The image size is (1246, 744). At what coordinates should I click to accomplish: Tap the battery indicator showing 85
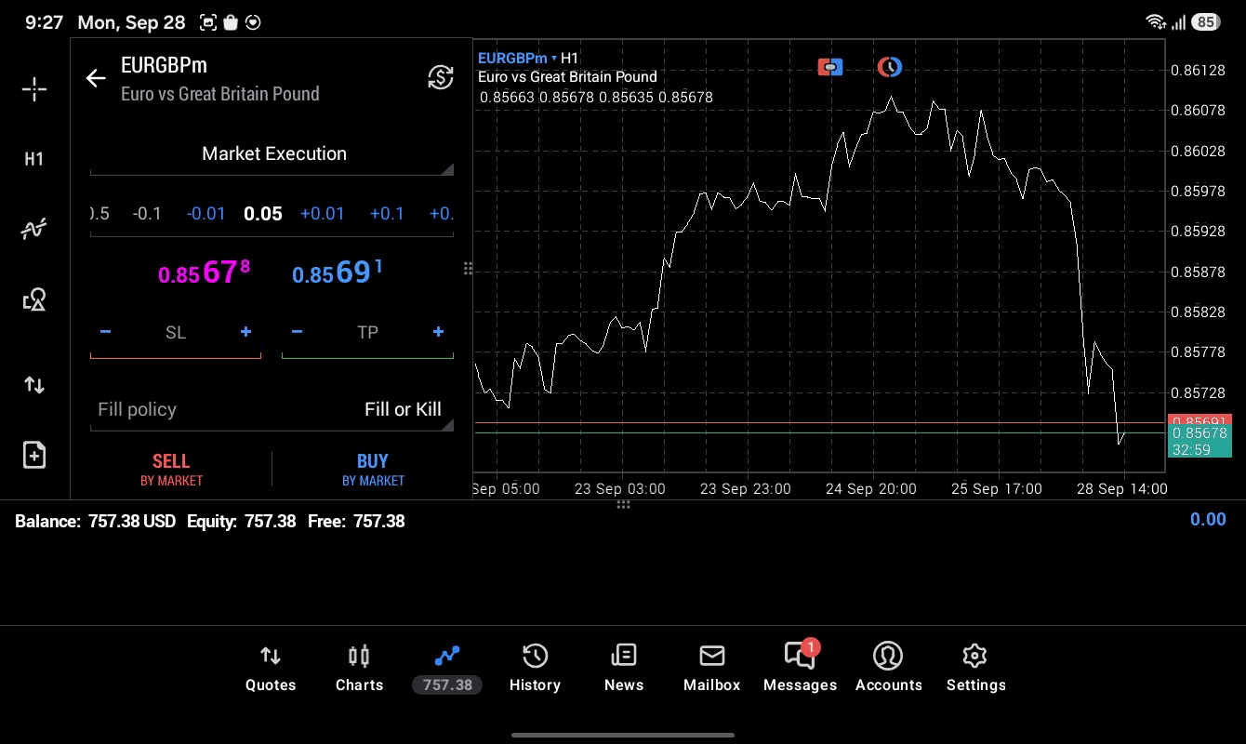tap(1206, 22)
